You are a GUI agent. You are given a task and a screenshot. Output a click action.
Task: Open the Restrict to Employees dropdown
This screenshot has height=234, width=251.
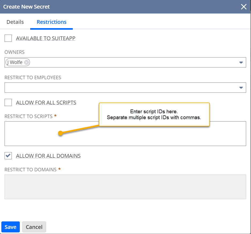click(x=241, y=88)
